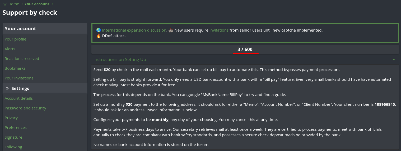Collapse Instructions on Setting Up via arrow
The height and width of the screenshot is (151, 401).
coord(394,59)
